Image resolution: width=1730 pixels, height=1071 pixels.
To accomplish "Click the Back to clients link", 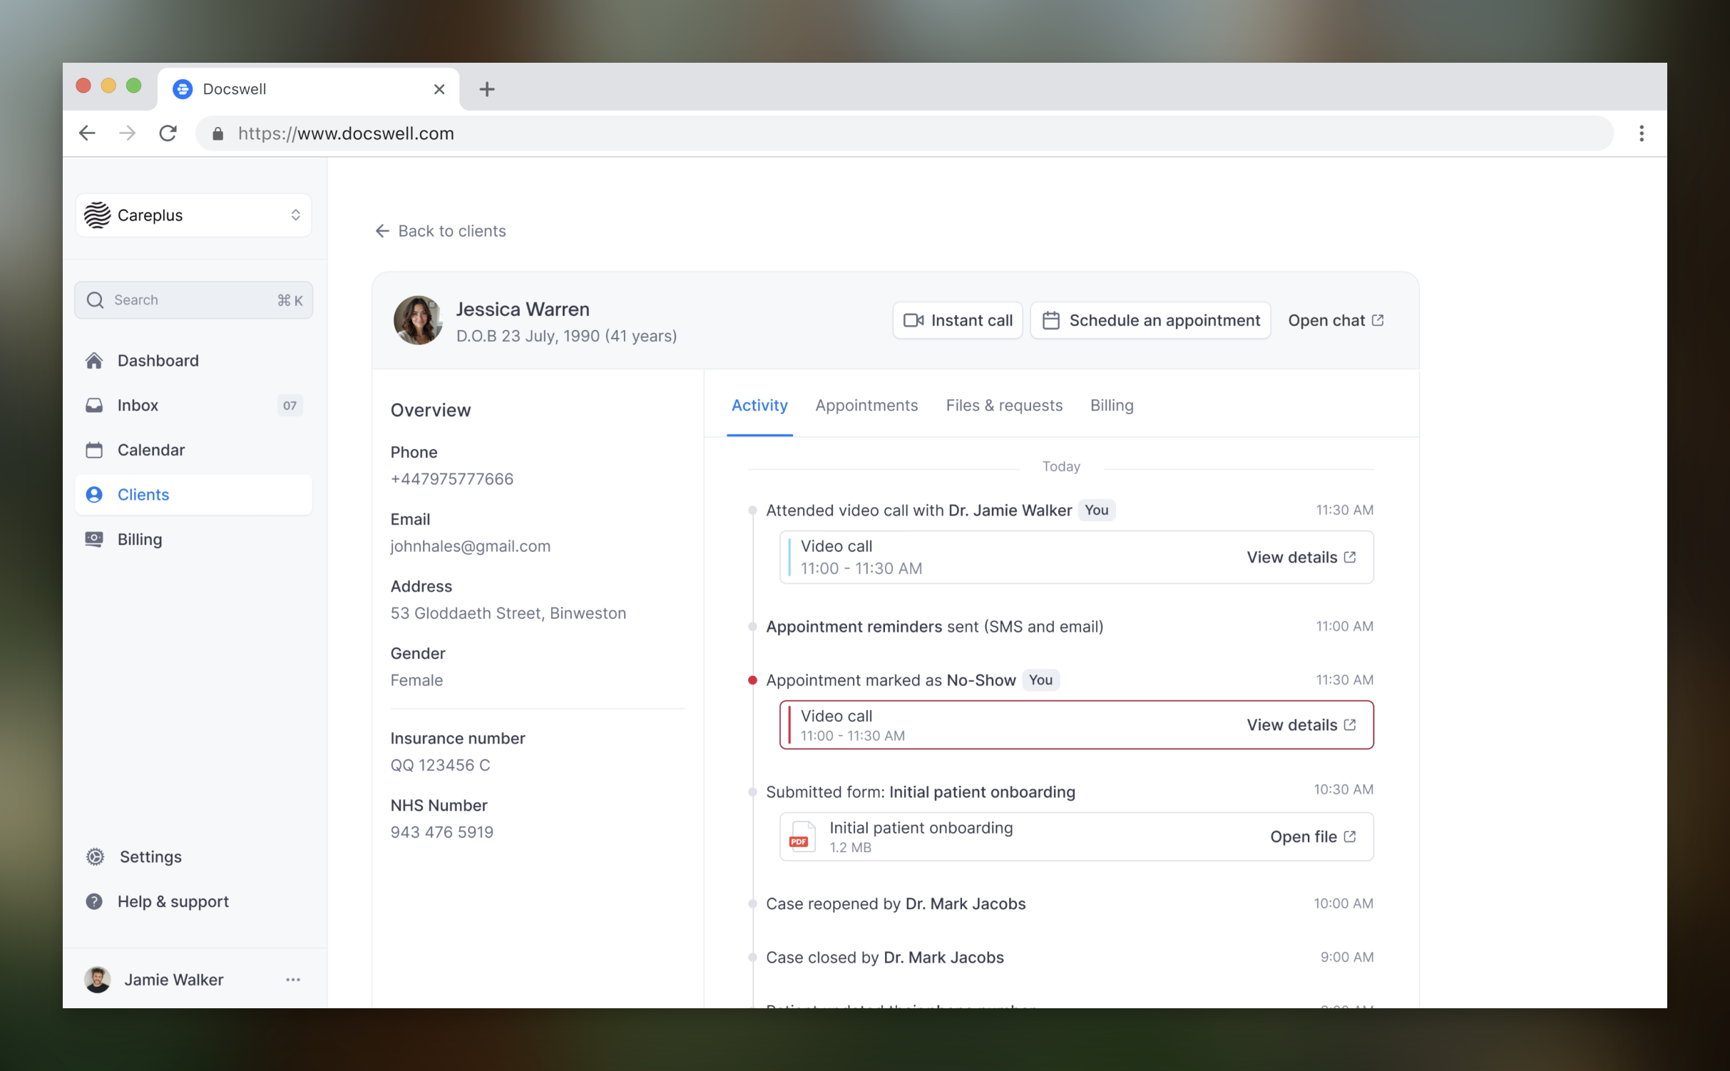I will click(x=441, y=231).
